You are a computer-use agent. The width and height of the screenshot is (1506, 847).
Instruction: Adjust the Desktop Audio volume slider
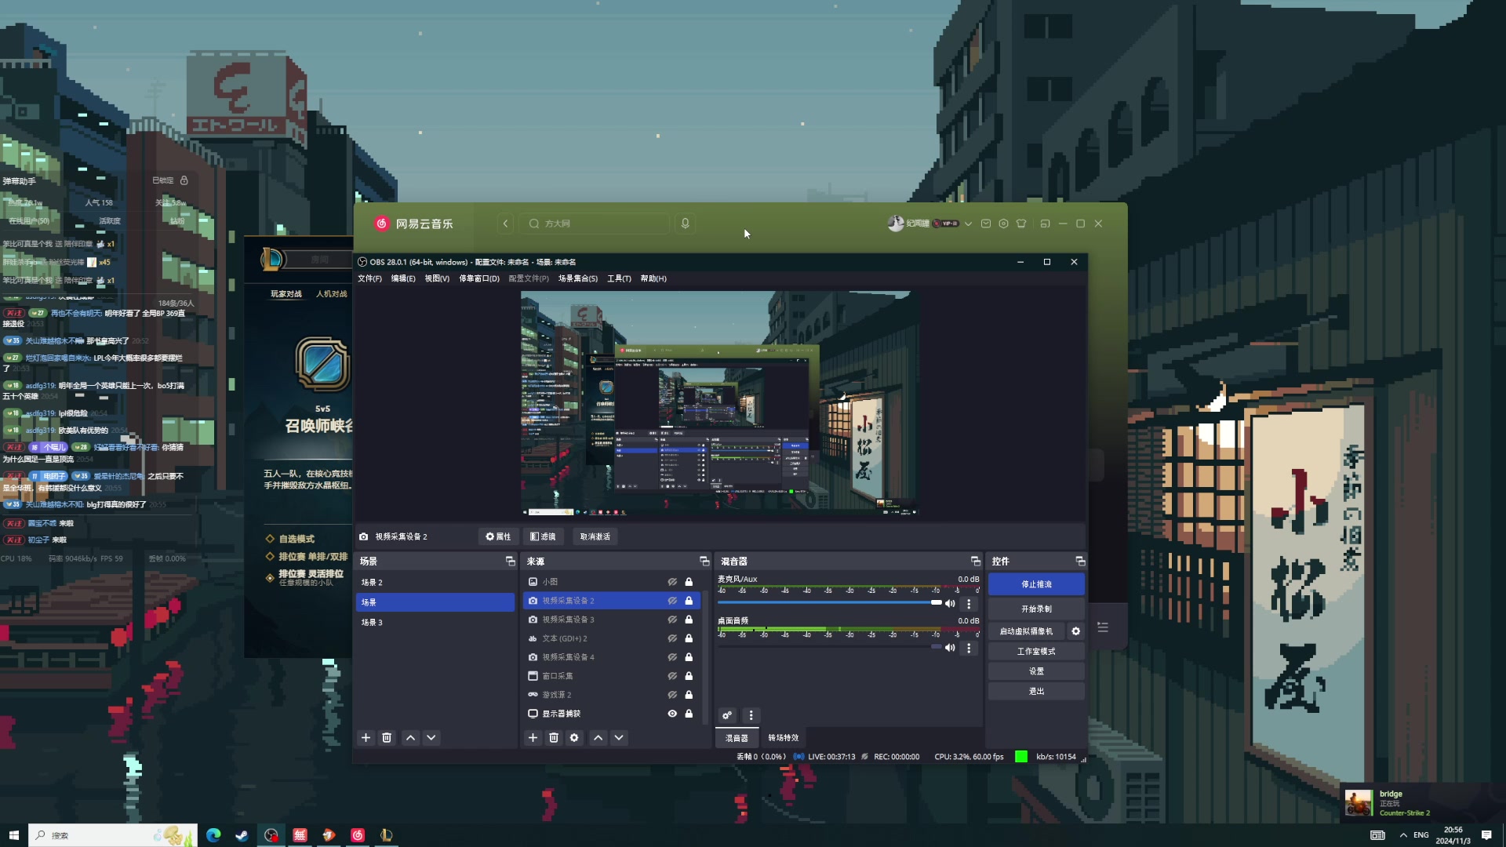(829, 647)
